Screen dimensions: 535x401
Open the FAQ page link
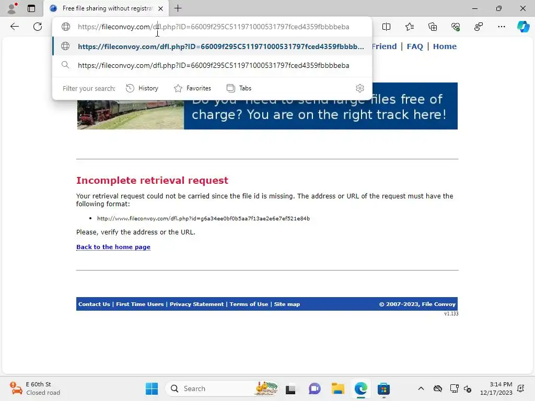point(414,46)
